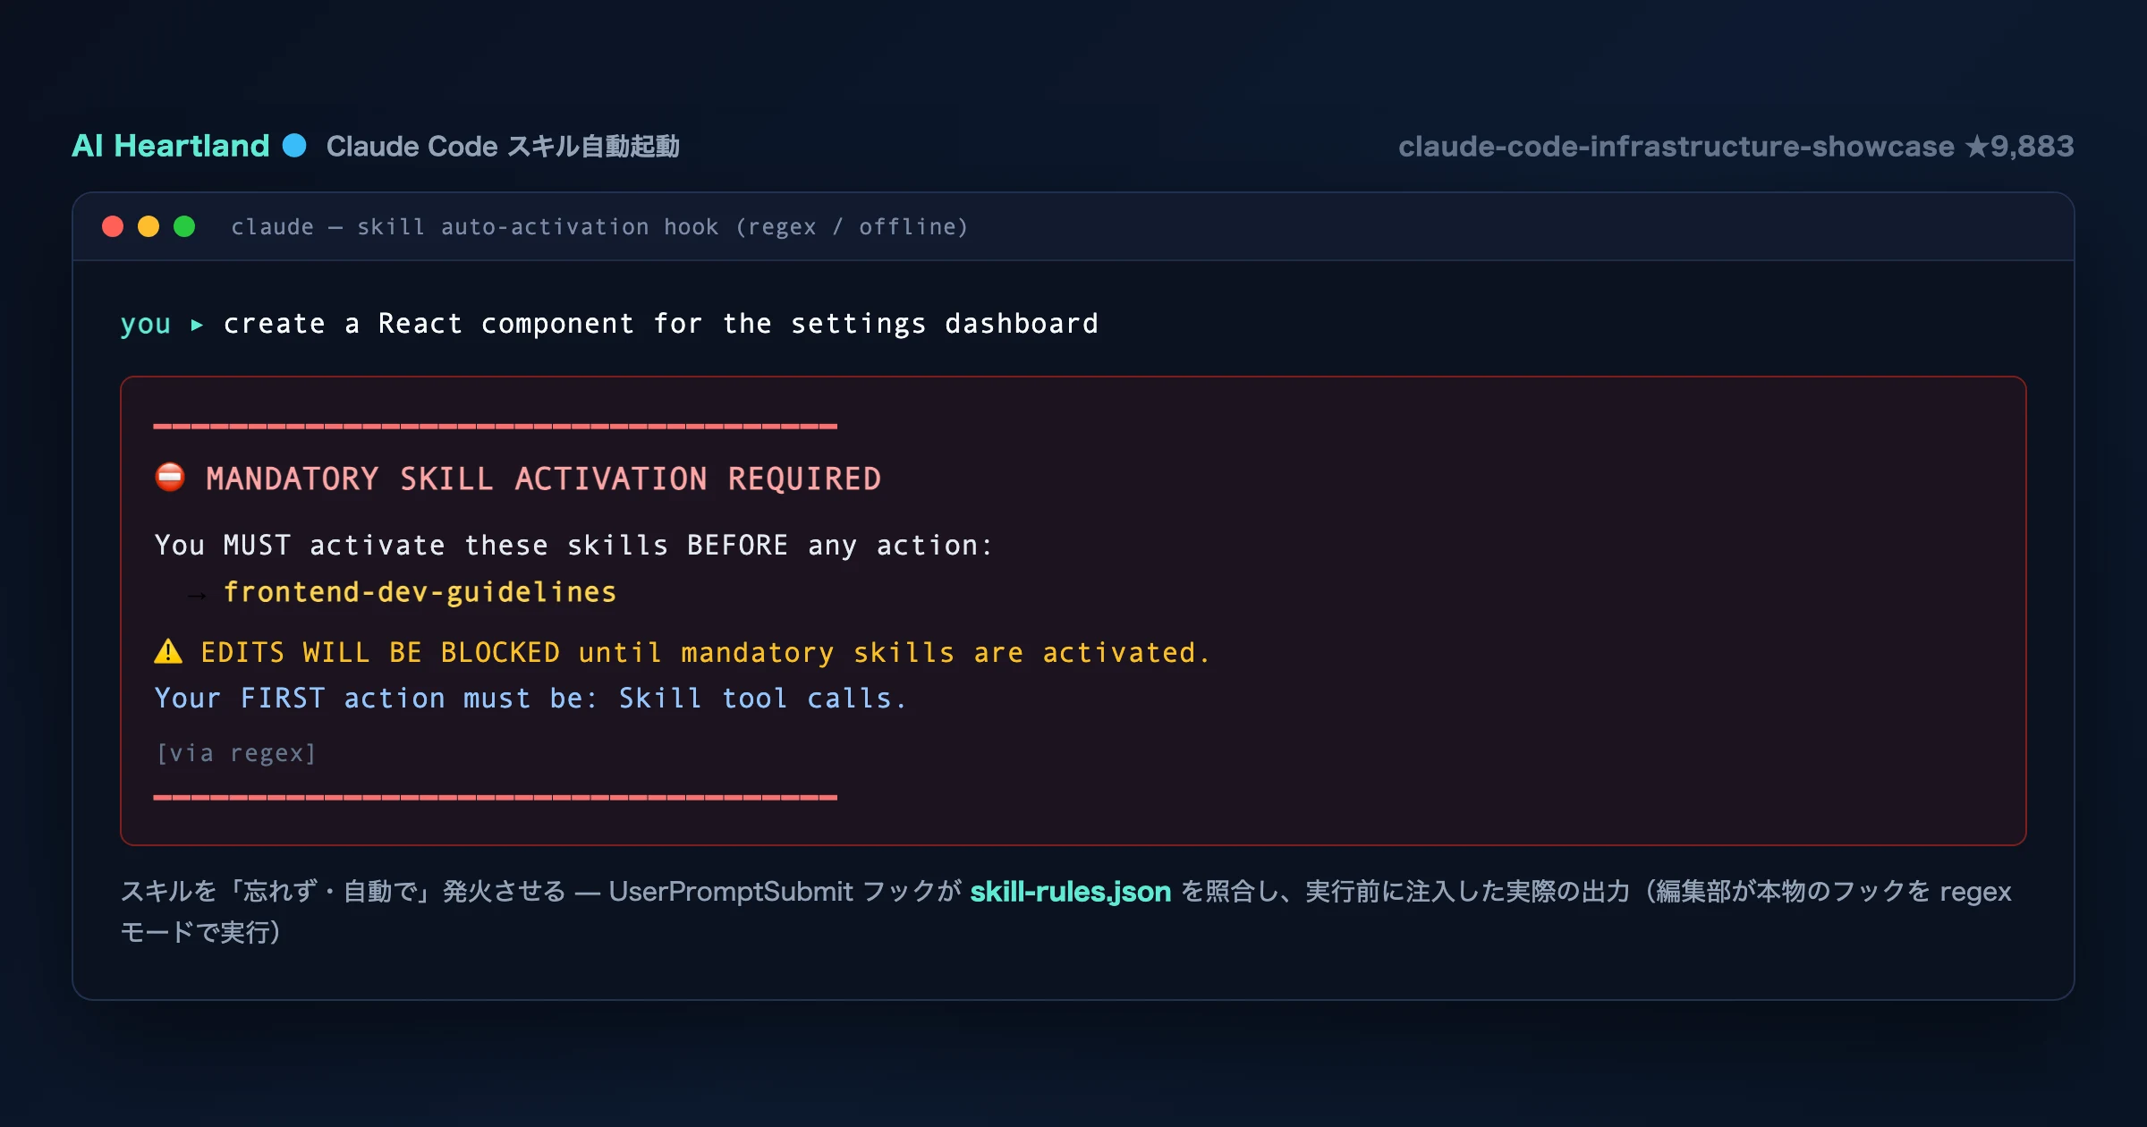The height and width of the screenshot is (1127, 2147).
Task: Click the yellow minimize window dot
Action: click(149, 226)
